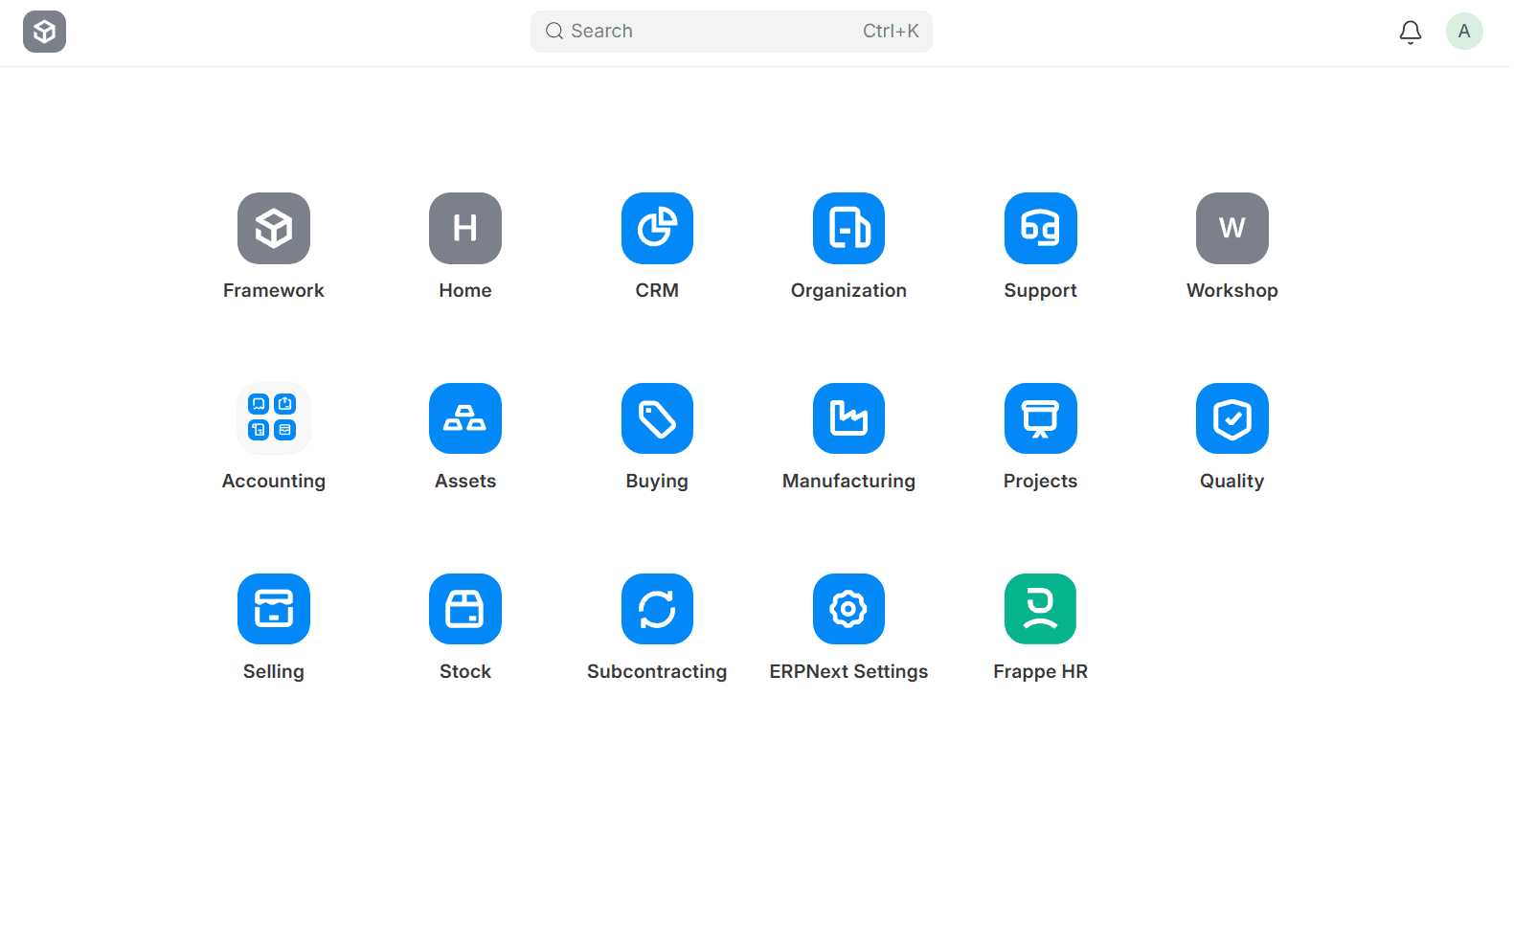This screenshot has height=945, width=1514.
Task: Click the Support label
Action: pyautogui.click(x=1041, y=291)
